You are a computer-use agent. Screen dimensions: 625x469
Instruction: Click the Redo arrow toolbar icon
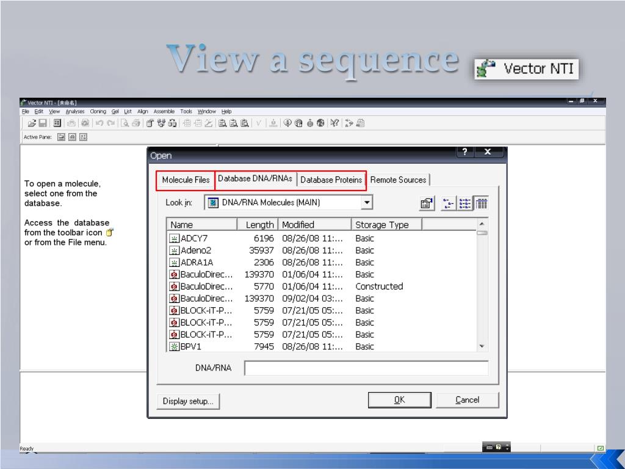click(111, 123)
